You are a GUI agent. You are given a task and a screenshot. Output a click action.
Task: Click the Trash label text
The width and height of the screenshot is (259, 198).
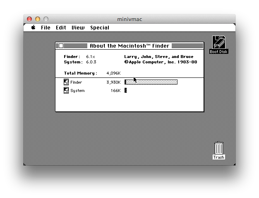[x=219, y=157]
